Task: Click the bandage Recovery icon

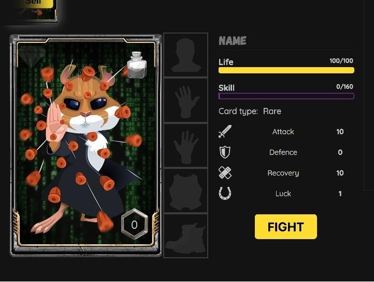Action: point(225,173)
